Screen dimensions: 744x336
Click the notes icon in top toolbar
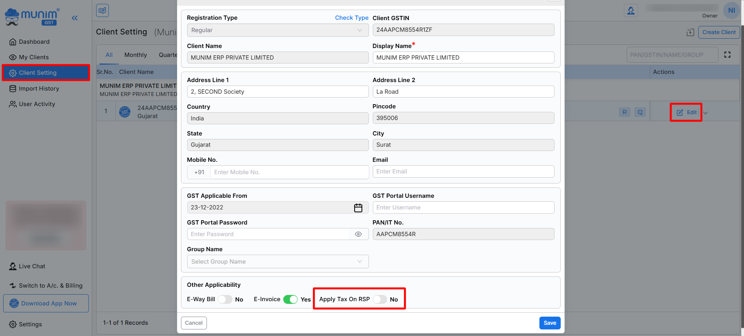pos(103,10)
